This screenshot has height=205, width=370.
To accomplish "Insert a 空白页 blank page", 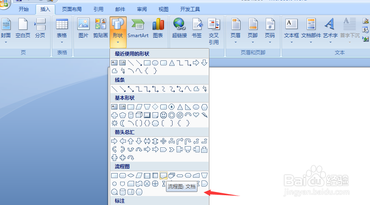I will click(23, 28).
